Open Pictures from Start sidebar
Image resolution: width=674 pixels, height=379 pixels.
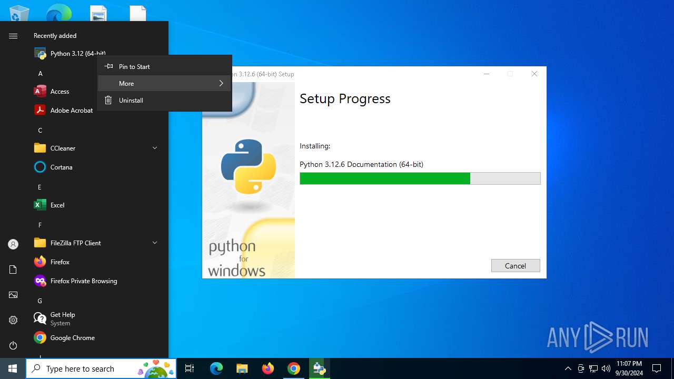(x=13, y=295)
